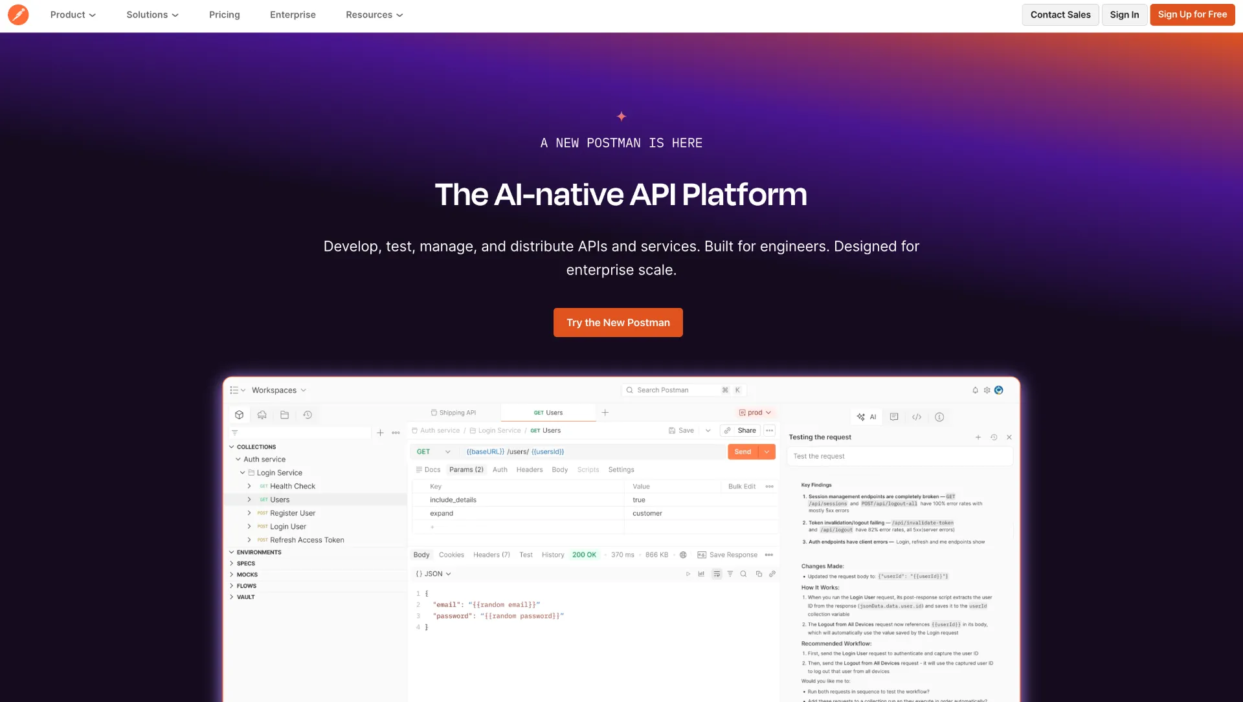Open the Shipping API tab
This screenshot has width=1243, height=702.
(x=453, y=412)
